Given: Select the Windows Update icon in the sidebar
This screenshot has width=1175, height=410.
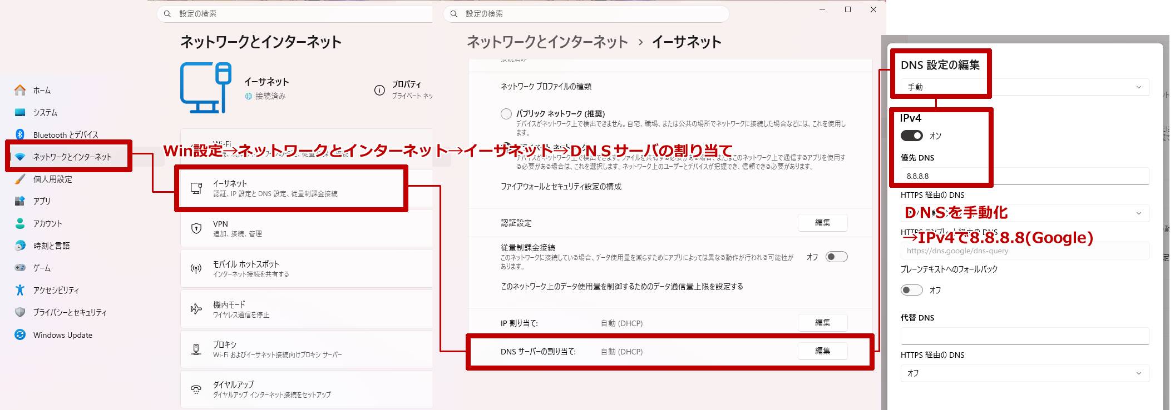Looking at the screenshot, I should pos(20,334).
